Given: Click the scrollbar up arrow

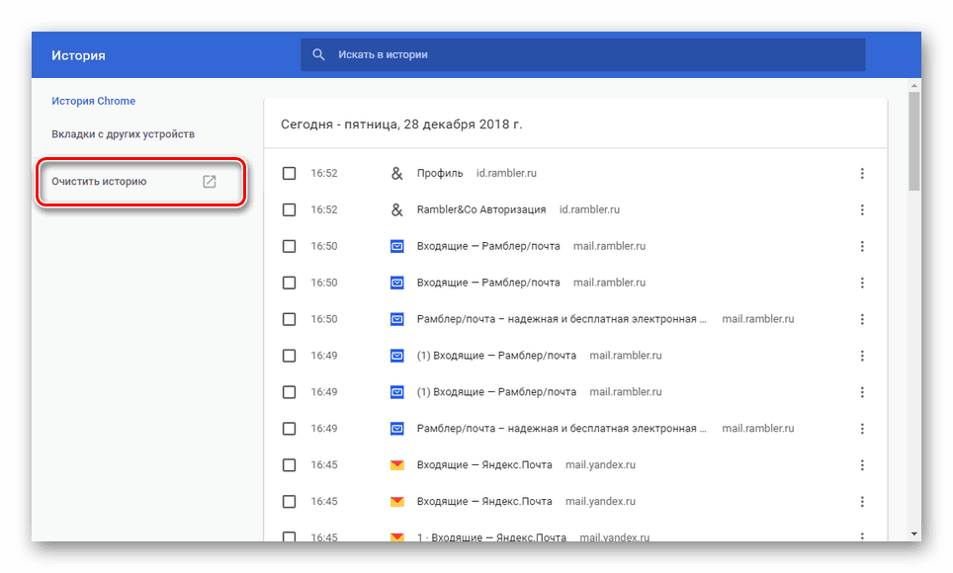Looking at the screenshot, I should 914,86.
